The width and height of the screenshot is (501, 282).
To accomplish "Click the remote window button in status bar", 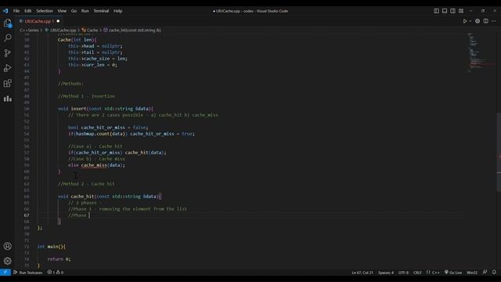I will (x=5, y=273).
